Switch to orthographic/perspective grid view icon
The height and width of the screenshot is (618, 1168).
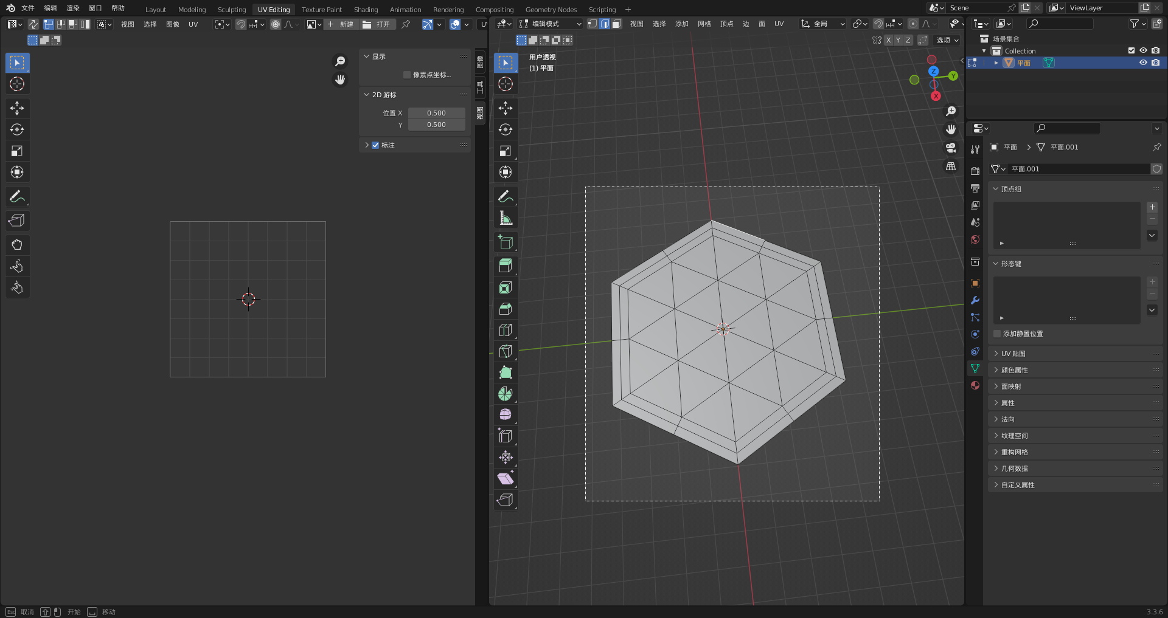pyautogui.click(x=951, y=166)
